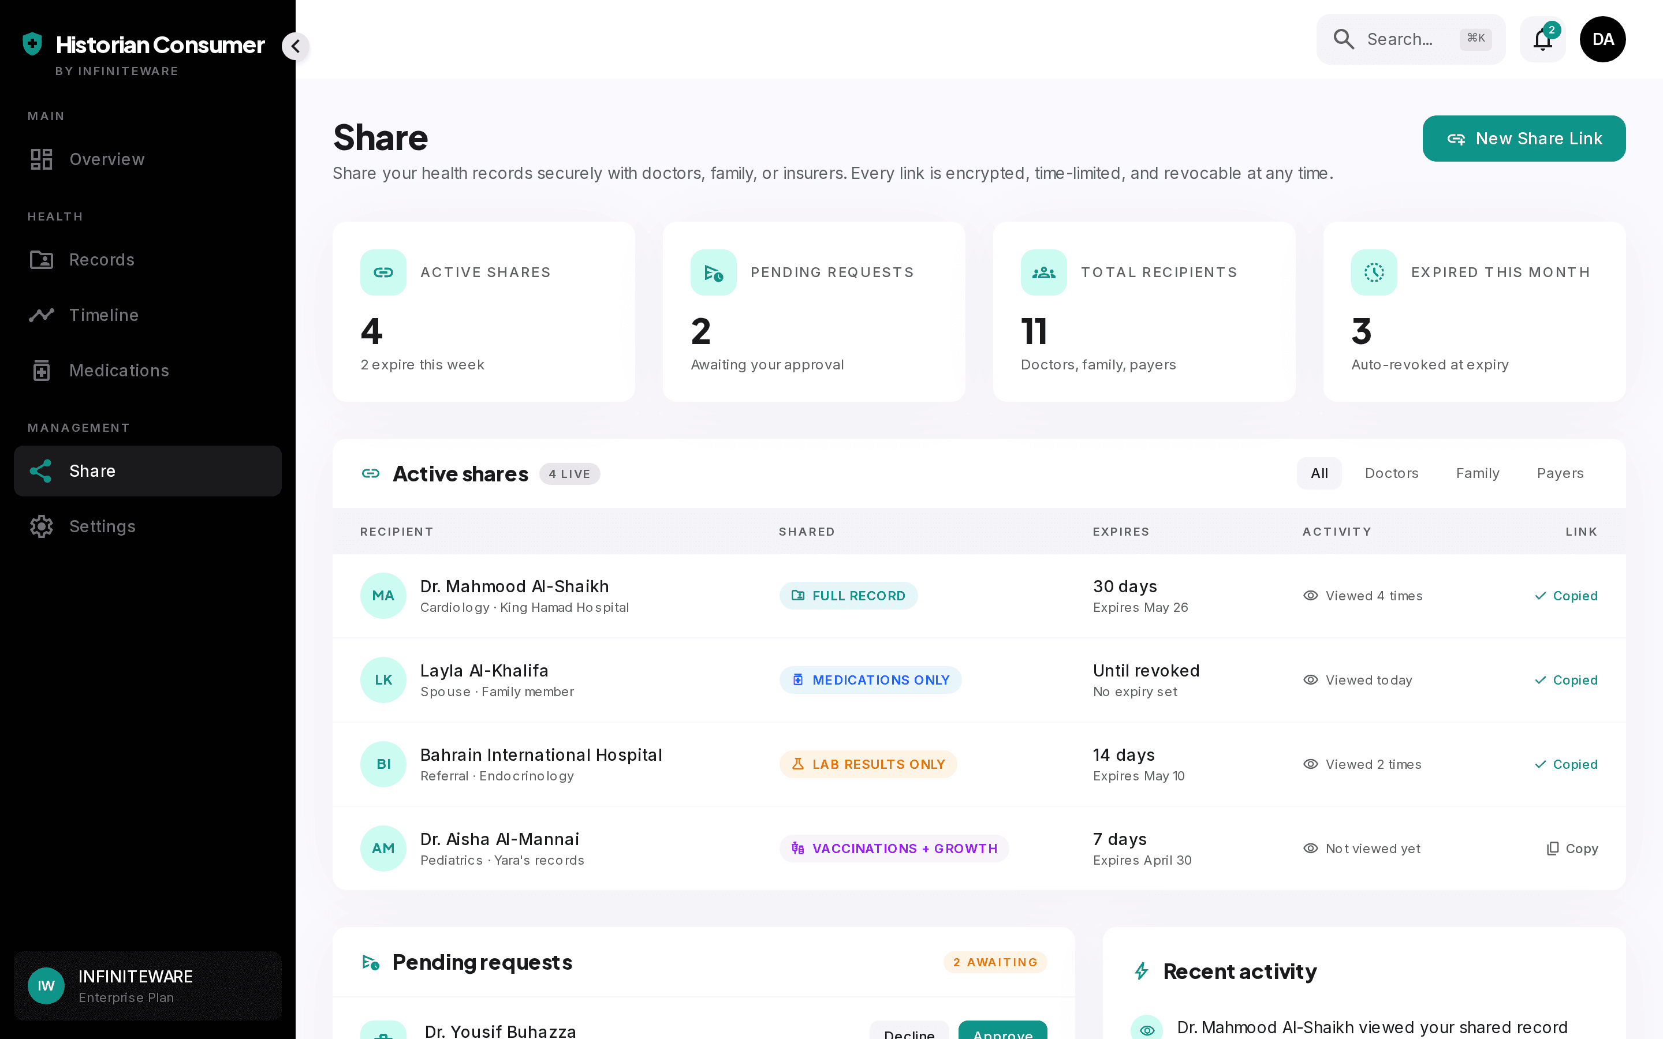
Task: Open notifications bell with 2 badge
Action: pos(1543,39)
